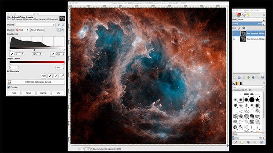This screenshot has height=153, width=273.
Task: Switch to the Paths tab
Action: 244,15
